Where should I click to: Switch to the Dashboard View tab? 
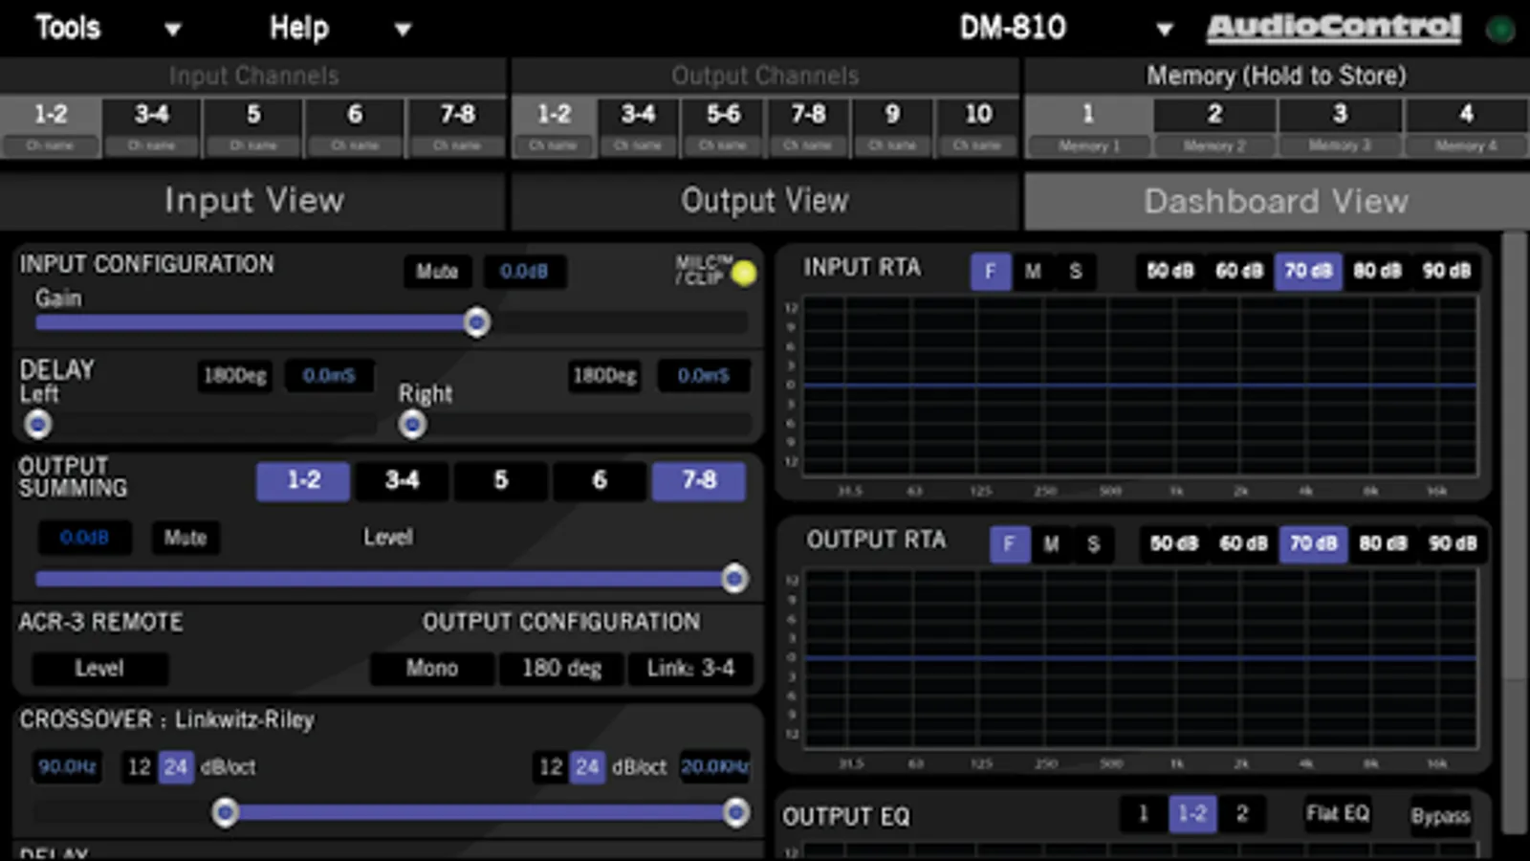[x=1277, y=201]
